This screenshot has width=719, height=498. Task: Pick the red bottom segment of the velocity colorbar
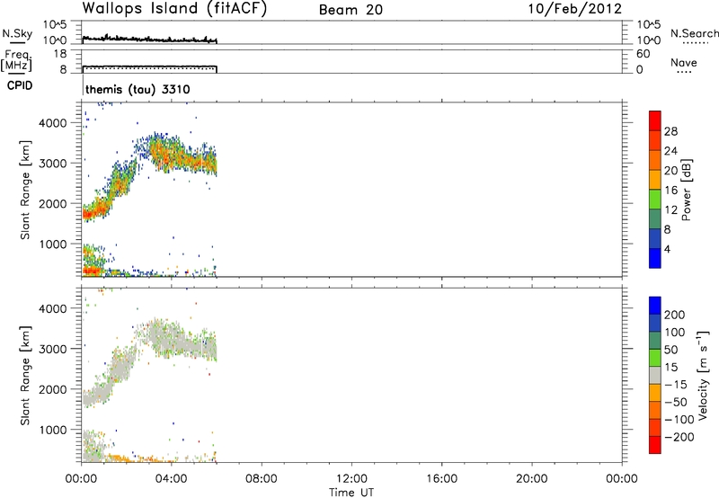coord(655,445)
